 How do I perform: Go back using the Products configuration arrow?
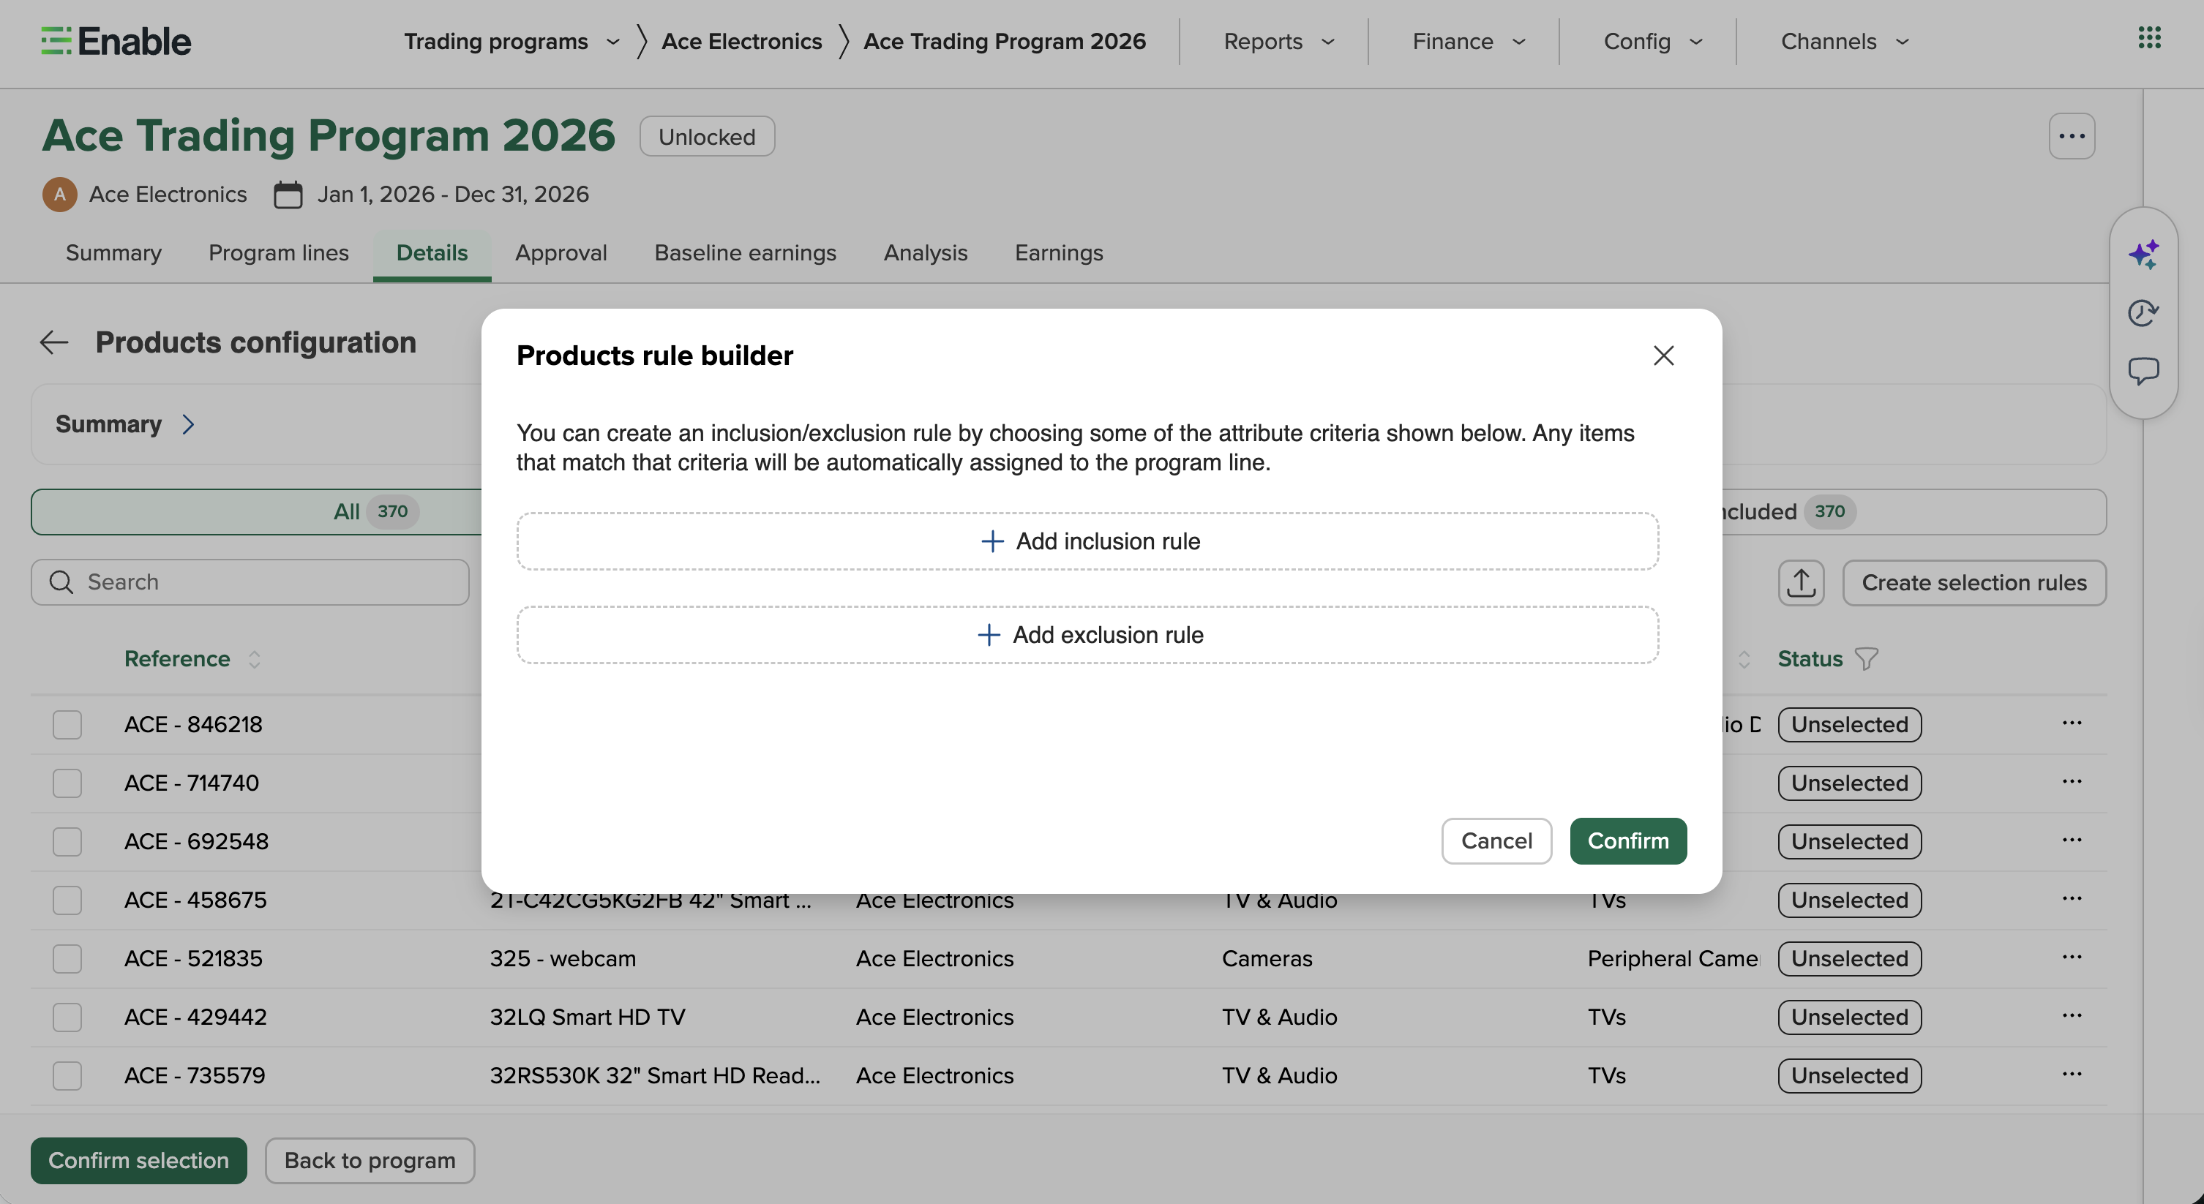click(x=54, y=342)
